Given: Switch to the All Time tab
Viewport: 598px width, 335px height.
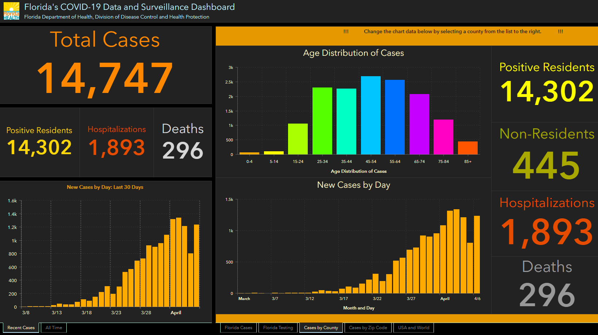Looking at the screenshot, I should click(54, 328).
